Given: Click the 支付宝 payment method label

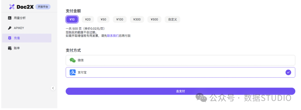Looking at the screenshot, I should (82, 72).
